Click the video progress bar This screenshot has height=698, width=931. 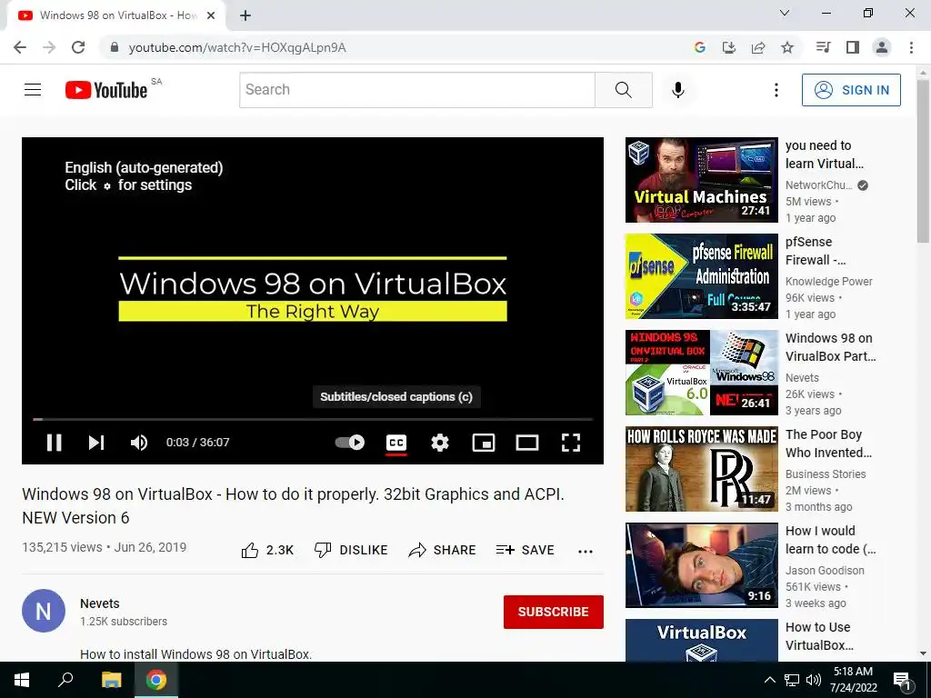click(313, 420)
